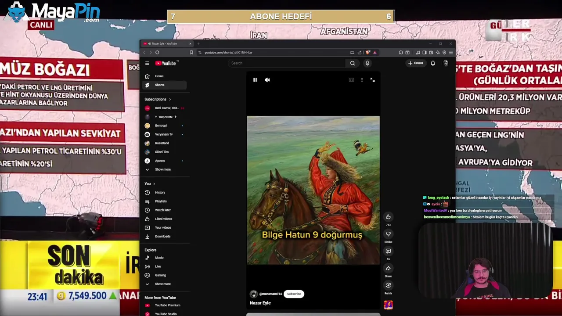Click the Create button
The image size is (562, 316).
point(416,63)
